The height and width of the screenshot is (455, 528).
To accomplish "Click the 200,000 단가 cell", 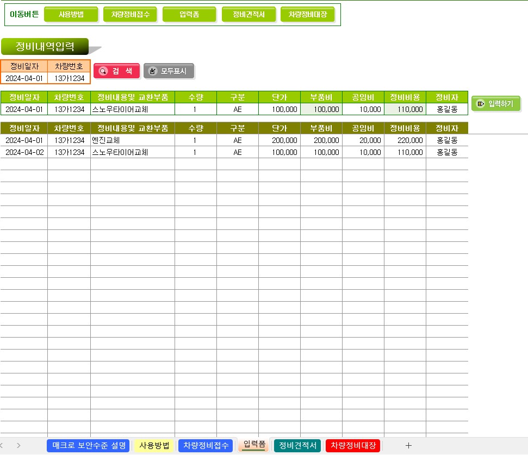I will click(279, 140).
